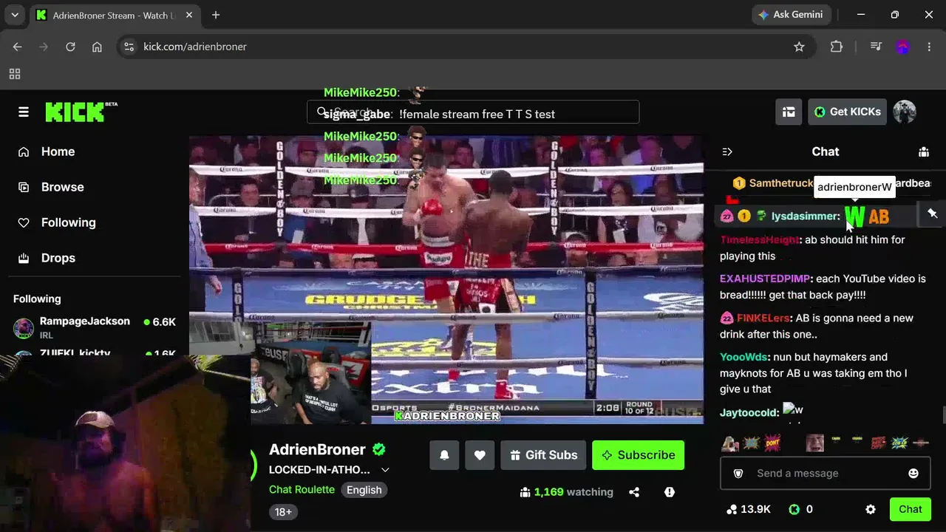Reload the page
The image size is (946, 532).
(70, 47)
